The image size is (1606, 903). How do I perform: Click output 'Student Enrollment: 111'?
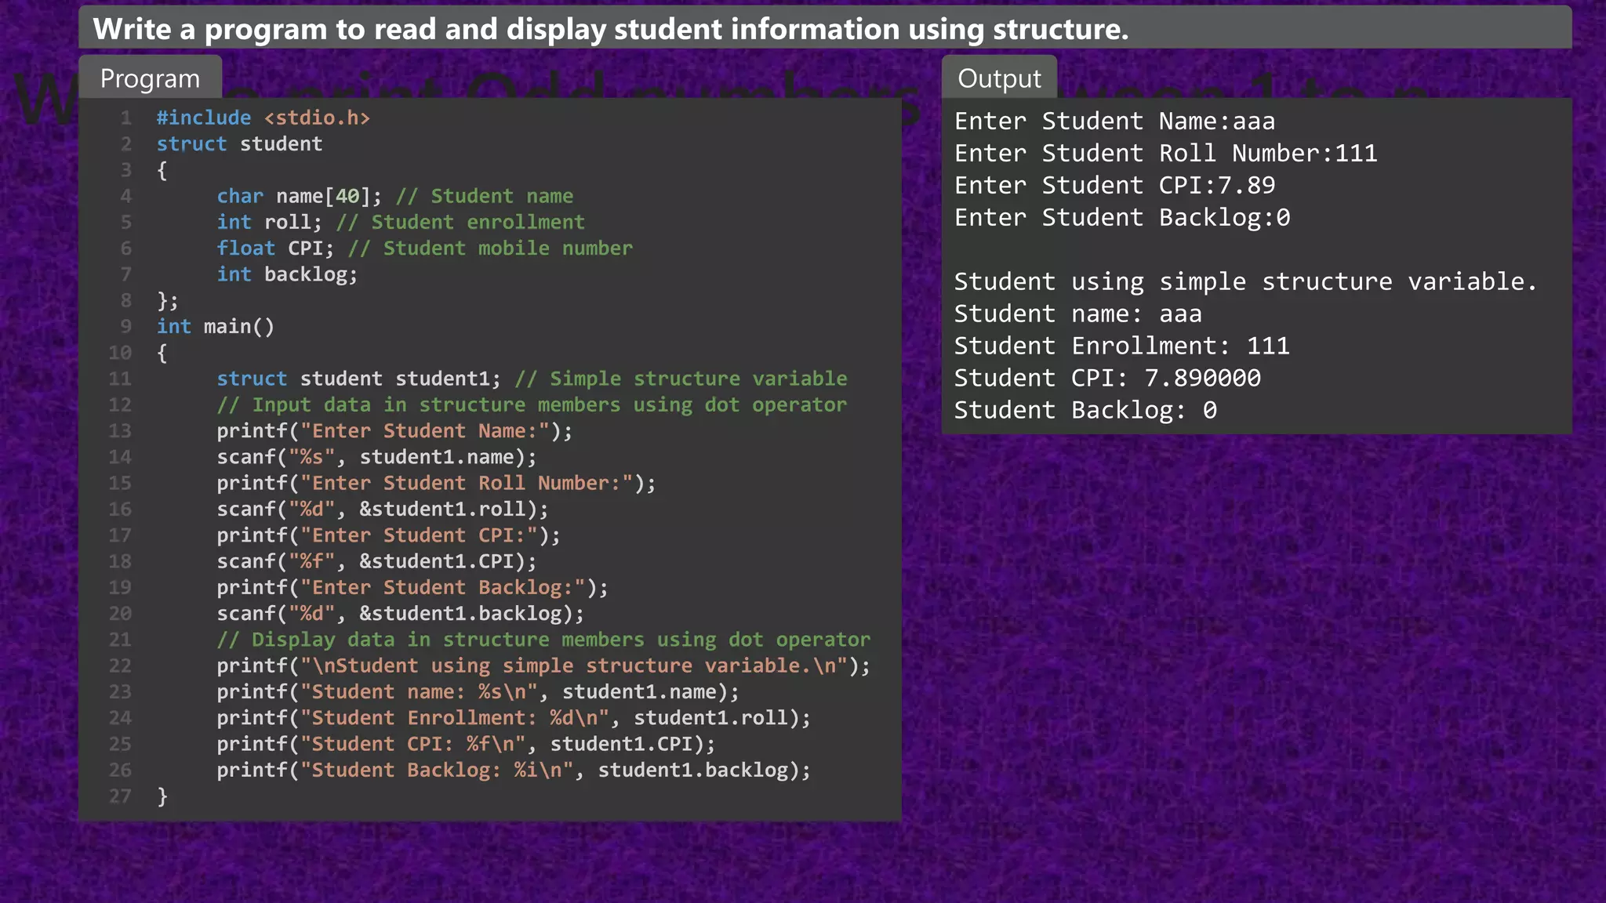tap(1122, 346)
